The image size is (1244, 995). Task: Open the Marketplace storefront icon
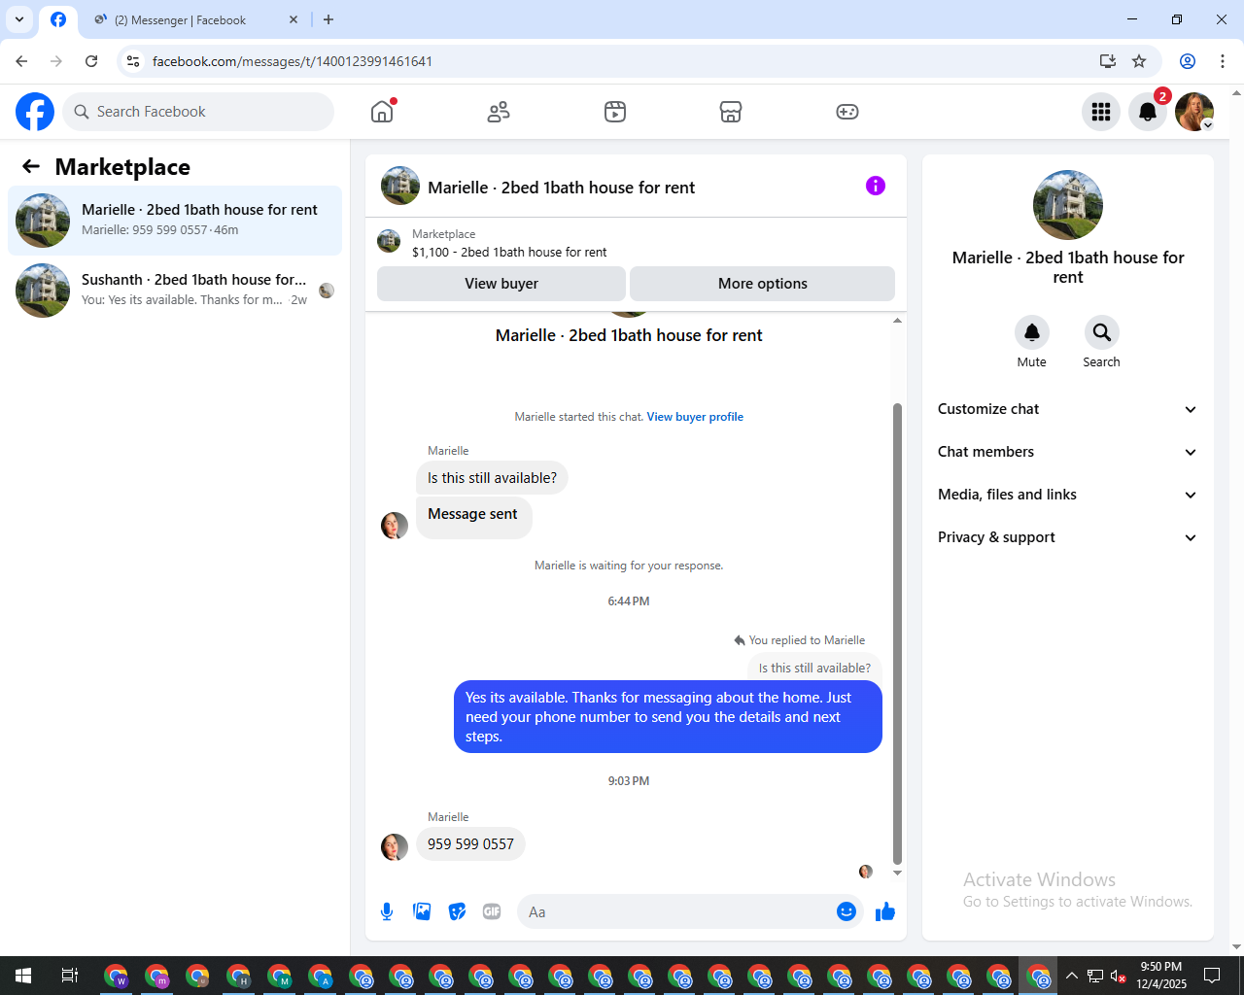[x=731, y=112]
